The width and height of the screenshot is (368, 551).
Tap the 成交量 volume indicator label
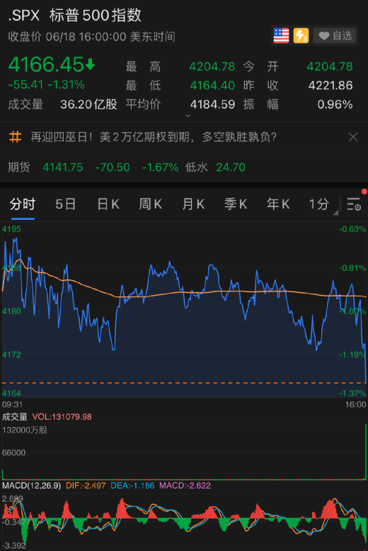pyautogui.click(x=15, y=417)
